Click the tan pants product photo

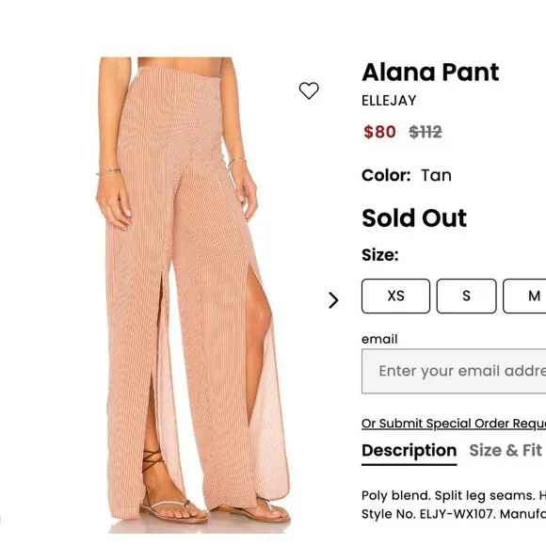pyautogui.click(x=193, y=295)
